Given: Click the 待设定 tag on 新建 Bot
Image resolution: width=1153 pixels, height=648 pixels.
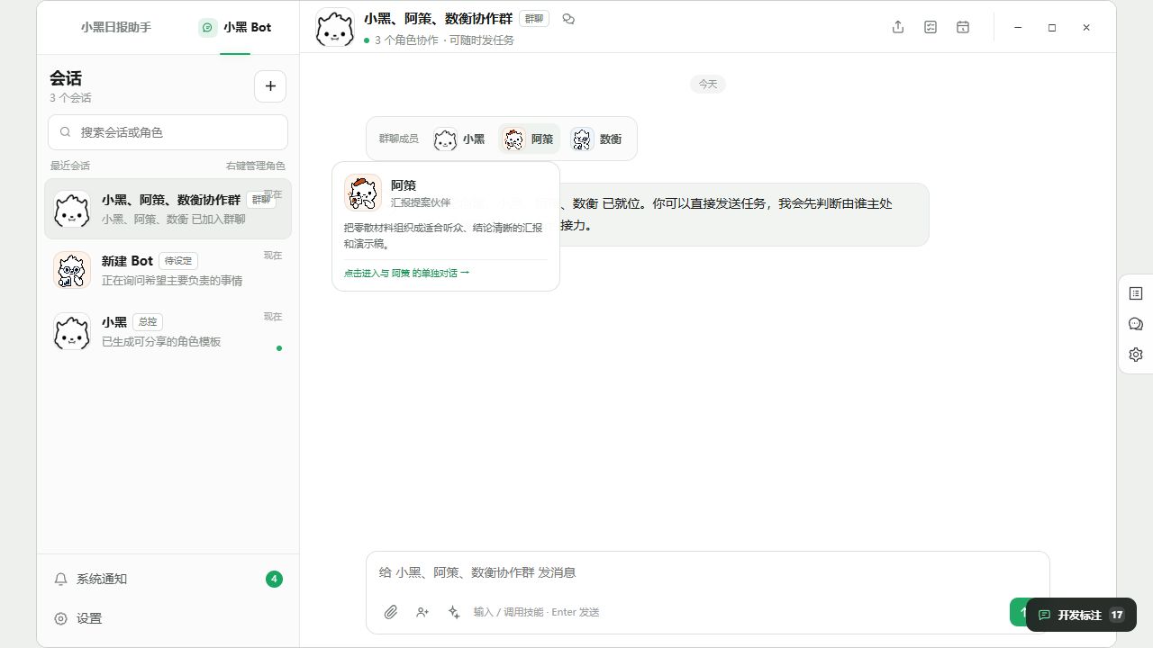Looking at the screenshot, I should 178,261.
